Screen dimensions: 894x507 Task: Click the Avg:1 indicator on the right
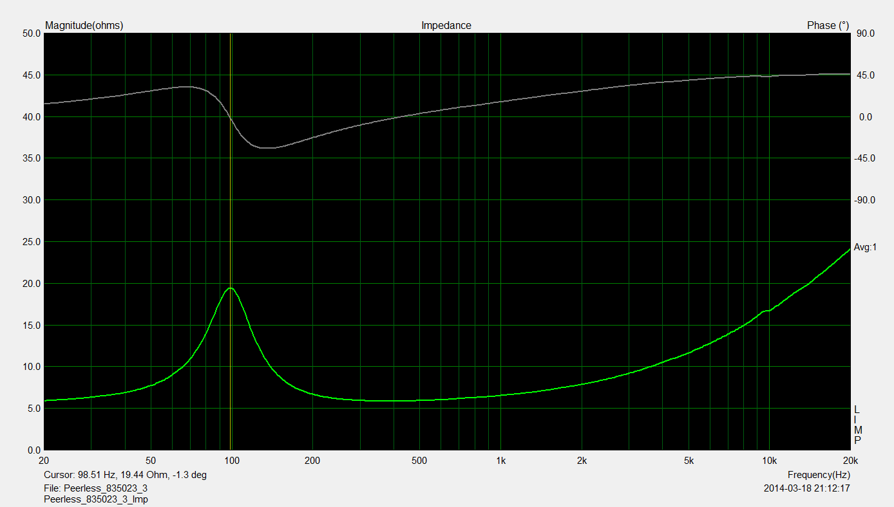tap(865, 247)
